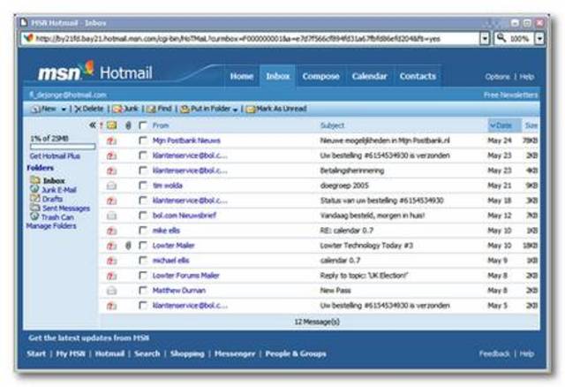
Task: Click the People & Groups footer link
Action: (x=296, y=353)
